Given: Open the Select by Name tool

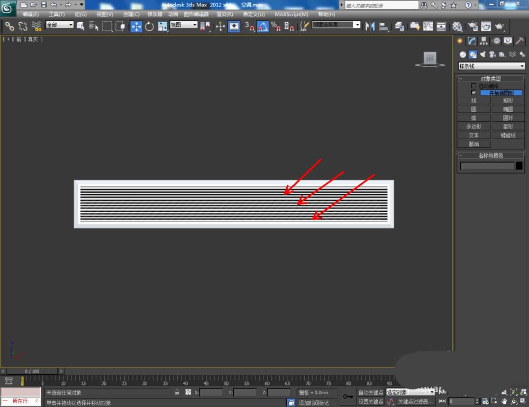Looking at the screenshot, I should point(94,26).
